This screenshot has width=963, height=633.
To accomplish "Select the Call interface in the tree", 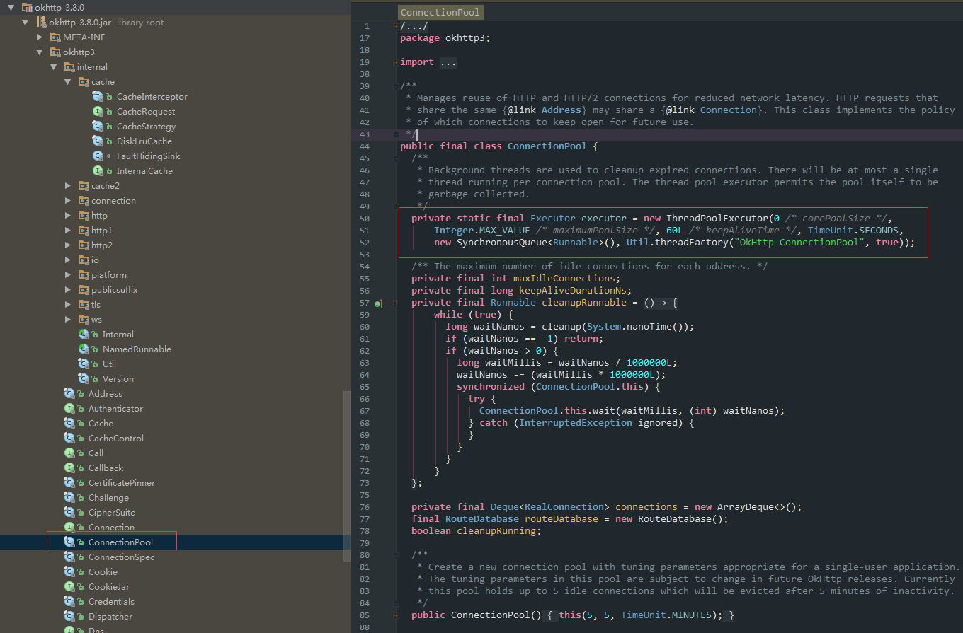I will coord(96,453).
